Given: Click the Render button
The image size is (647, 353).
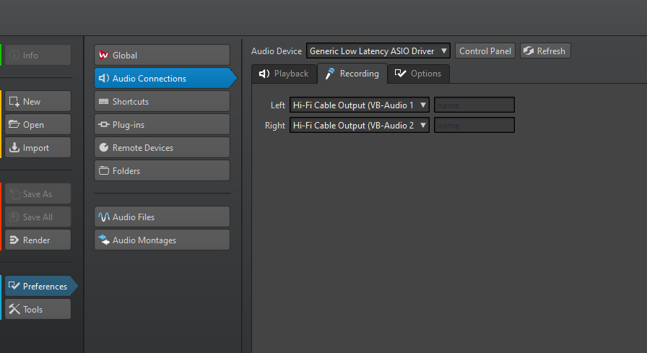Looking at the screenshot, I should pyautogui.click(x=38, y=240).
